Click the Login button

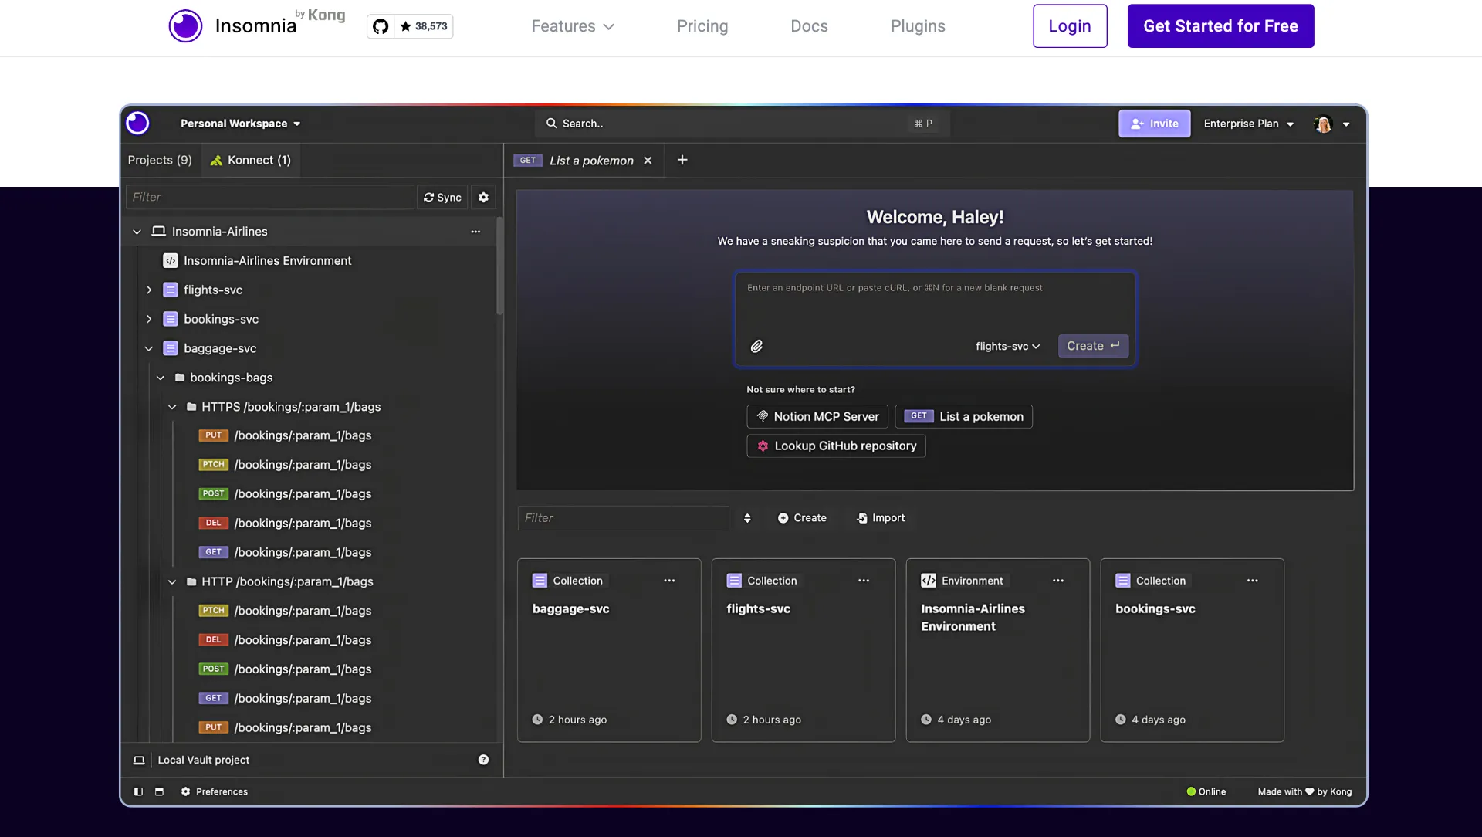[1070, 26]
